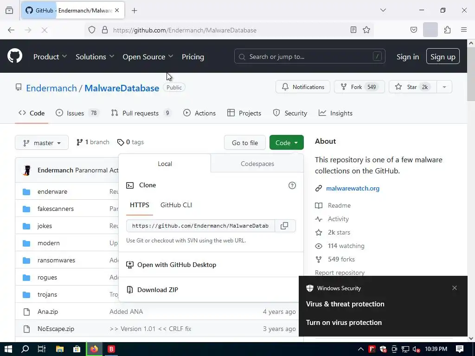Viewport: 475px width, 356px height.
Task: Open the GitHub logo home link
Action: click(14, 56)
